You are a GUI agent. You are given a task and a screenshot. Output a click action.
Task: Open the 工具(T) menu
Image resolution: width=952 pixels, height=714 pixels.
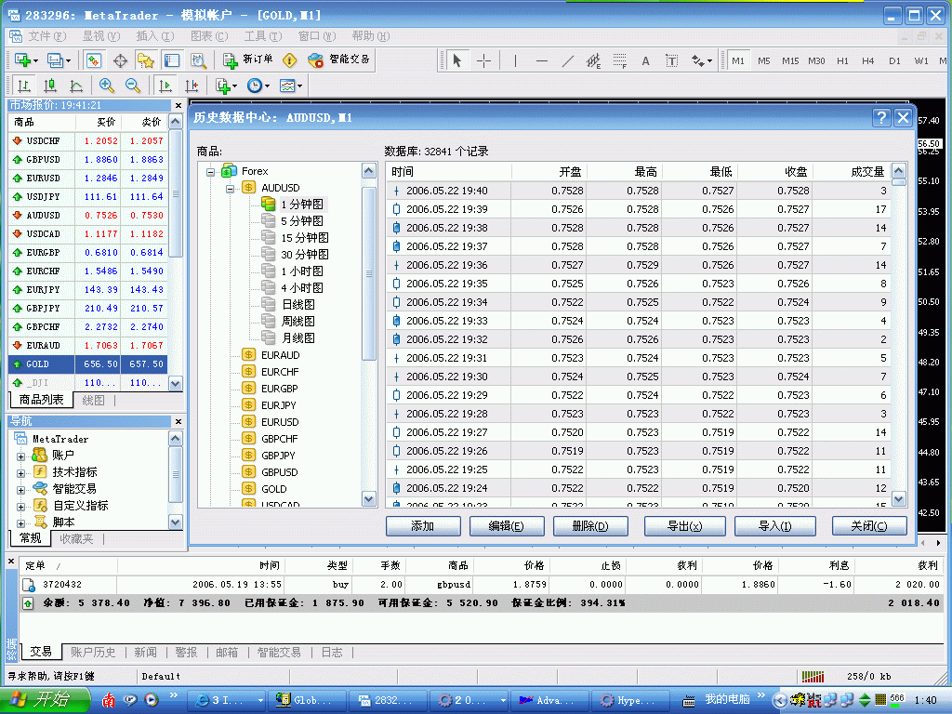pyautogui.click(x=263, y=36)
